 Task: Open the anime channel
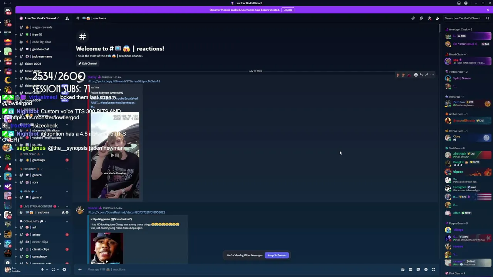[44, 235]
